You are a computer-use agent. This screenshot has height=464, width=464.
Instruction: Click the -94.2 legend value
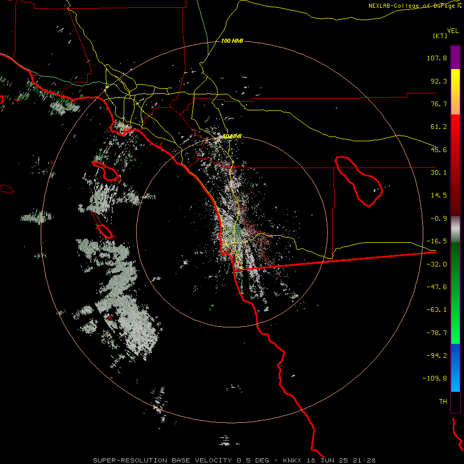[x=437, y=356]
